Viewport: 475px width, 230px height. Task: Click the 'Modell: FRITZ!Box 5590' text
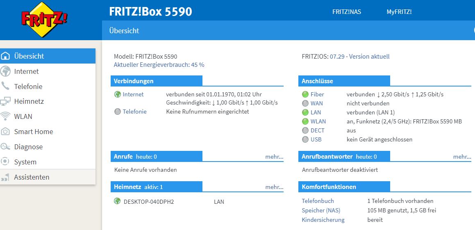tap(145, 57)
